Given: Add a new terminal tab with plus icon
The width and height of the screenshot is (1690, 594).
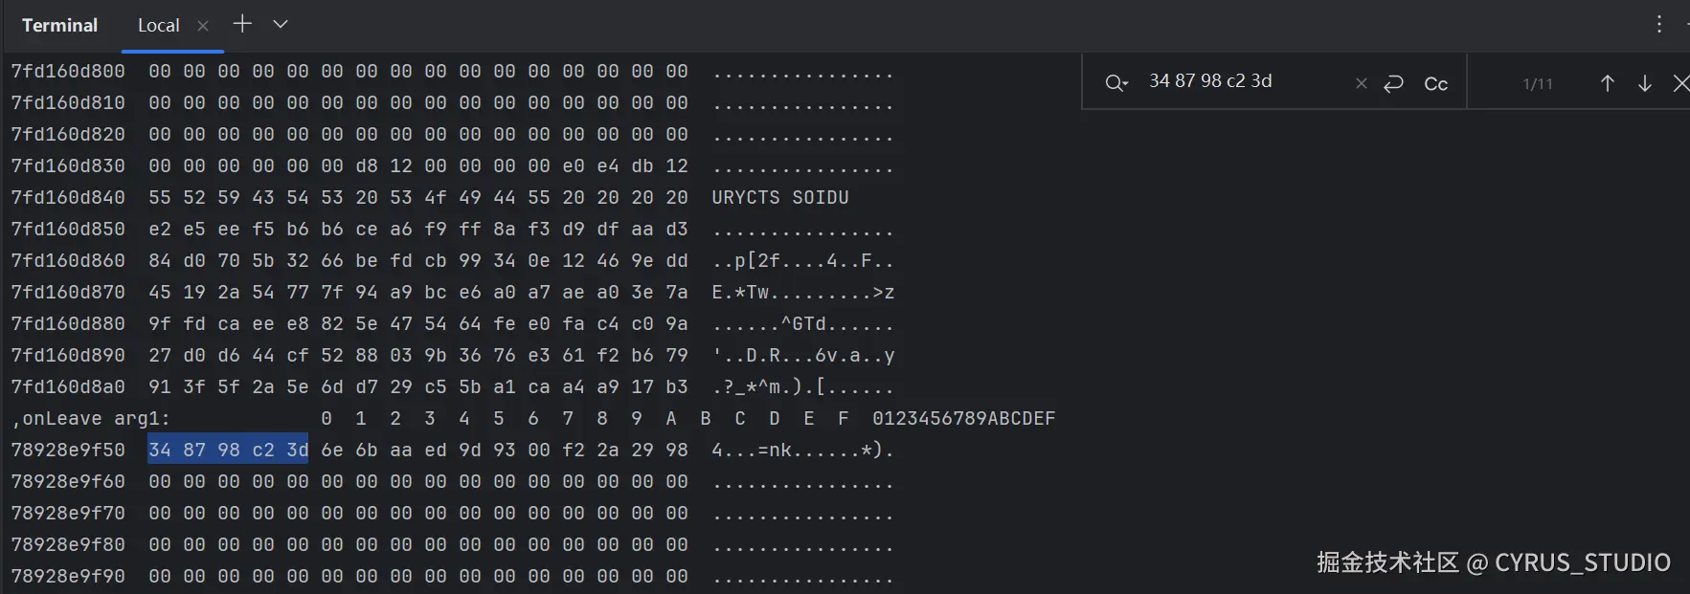Looking at the screenshot, I should point(242,24).
